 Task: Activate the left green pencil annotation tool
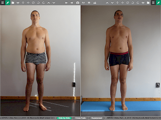[x=8, y=3]
